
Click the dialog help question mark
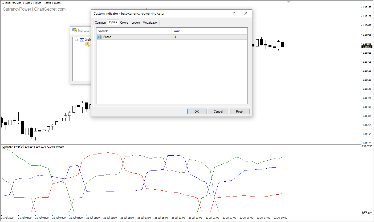(x=234, y=14)
